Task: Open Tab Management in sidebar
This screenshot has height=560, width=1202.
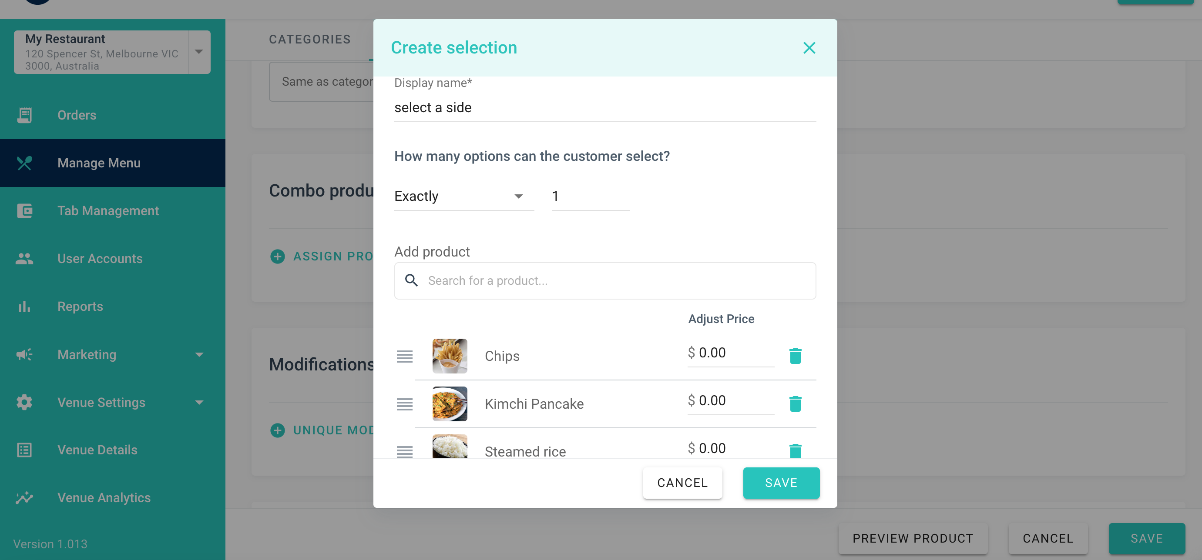Action: coord(108,211)
